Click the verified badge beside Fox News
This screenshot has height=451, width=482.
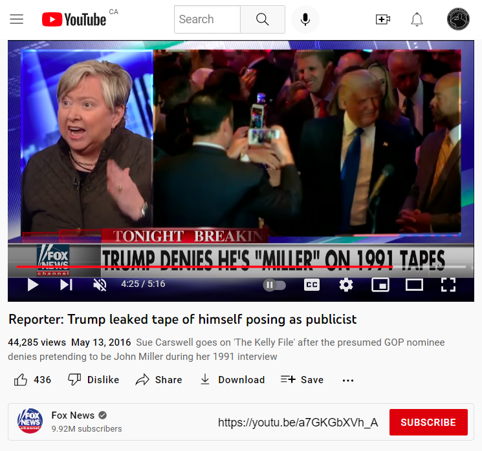pyautogui.click(x=103, y=415)
